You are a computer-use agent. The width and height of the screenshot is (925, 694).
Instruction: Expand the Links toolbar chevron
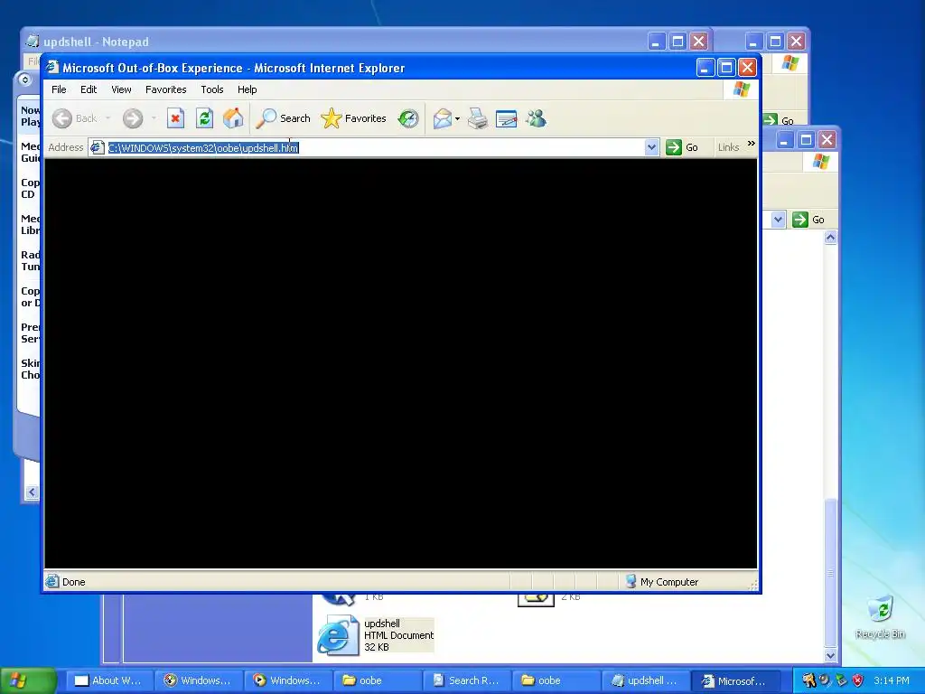[751, 144]
